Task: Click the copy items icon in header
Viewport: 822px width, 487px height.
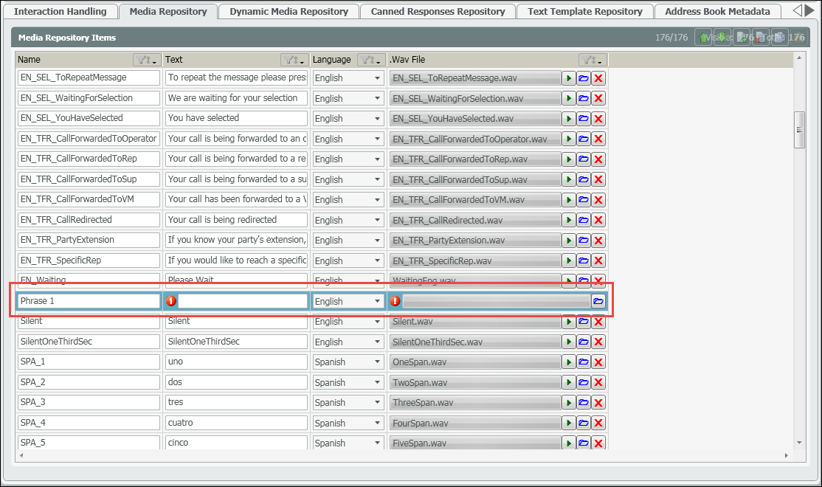Action: [779, 38]
